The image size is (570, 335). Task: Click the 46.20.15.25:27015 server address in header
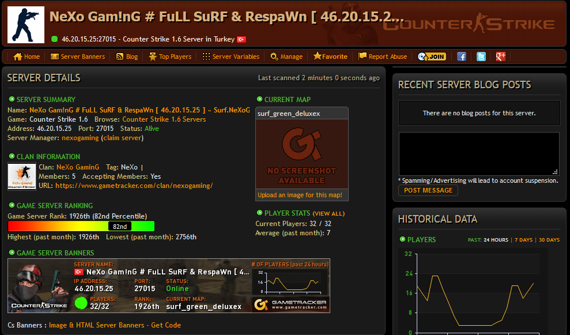point(89,39)
